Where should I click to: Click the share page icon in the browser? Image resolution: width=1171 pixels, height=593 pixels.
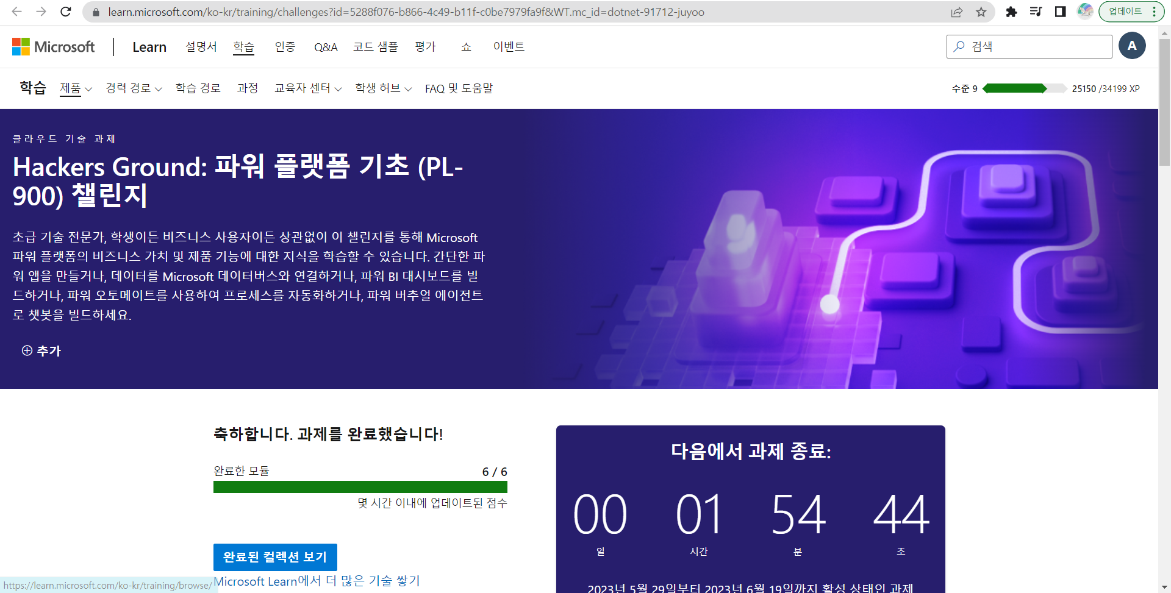(x=956, y=12)
